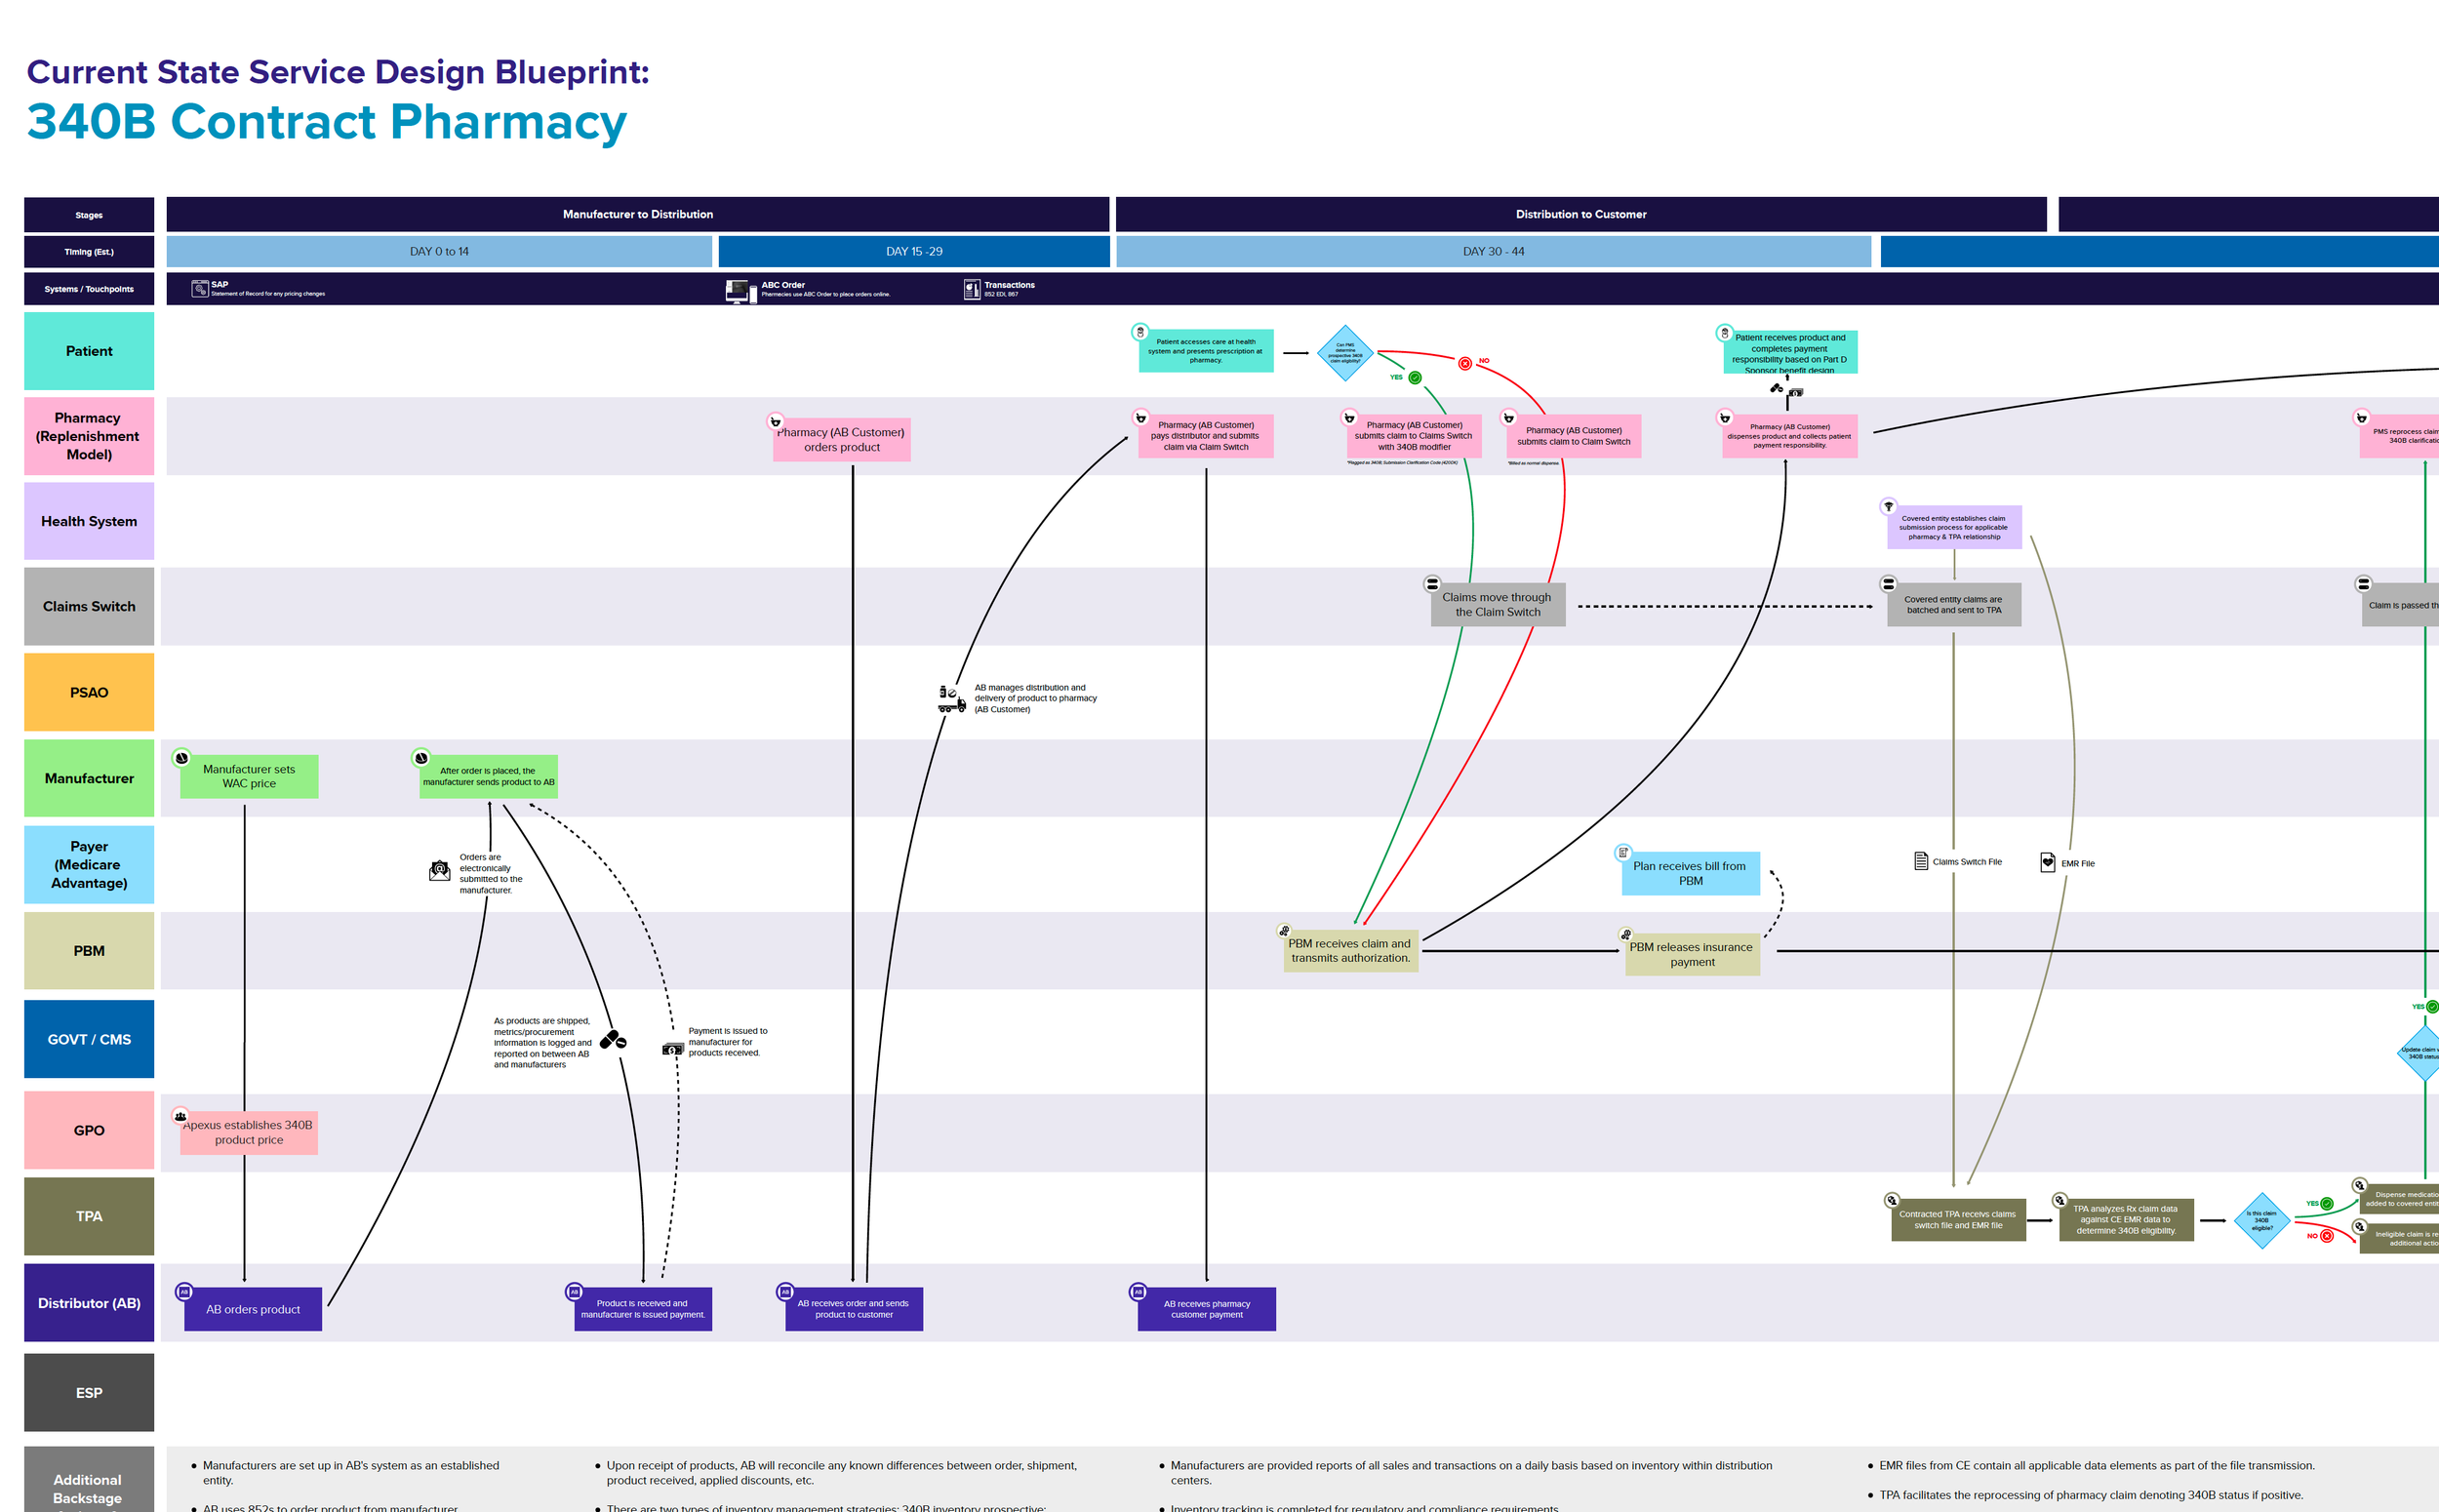Screen dimensions: 2439x1512
Task: Click the green YES check marker
Action: tap(1415, 378)
